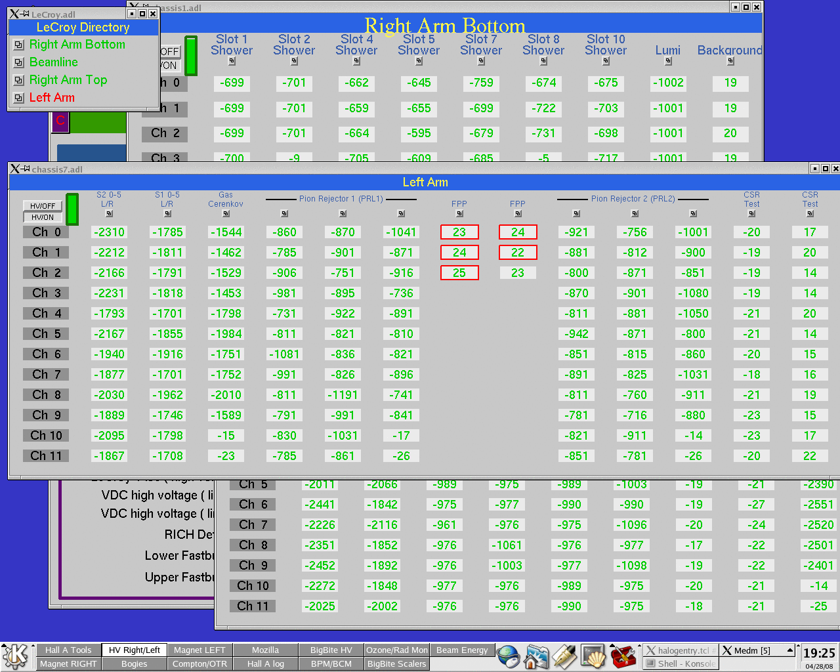Image resolution: width=840 pixels, height=672 pixels.
Task: Click Compton/OTR taskbar button
Action: tap(199, 664)
